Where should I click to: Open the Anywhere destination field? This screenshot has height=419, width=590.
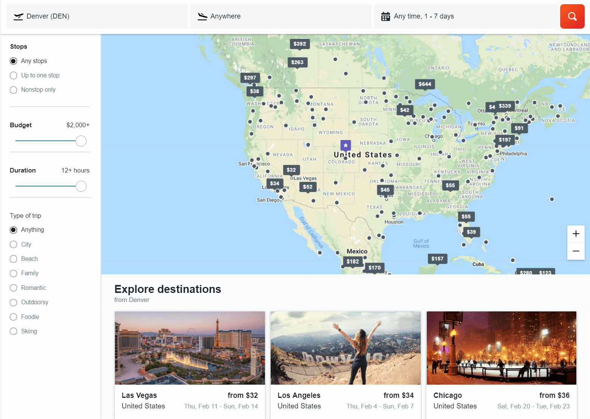coord(280,16)
